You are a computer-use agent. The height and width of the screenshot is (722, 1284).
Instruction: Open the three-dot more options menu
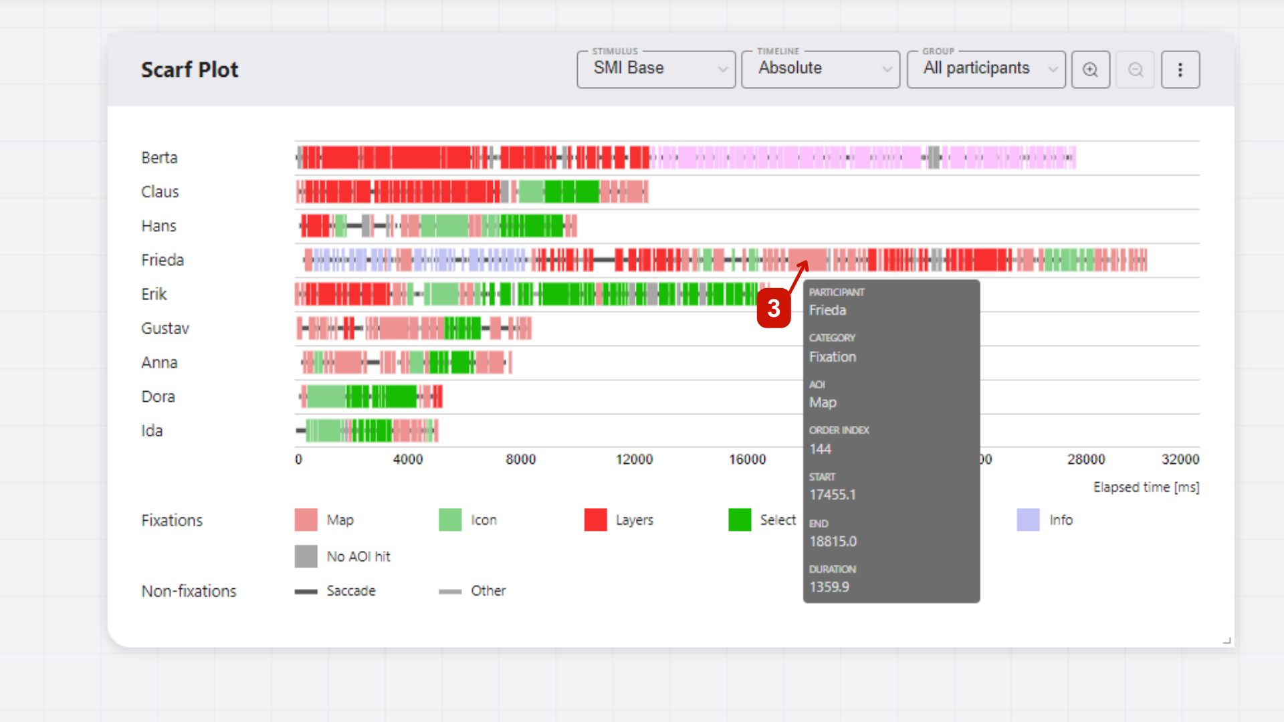coord(1180,69)
